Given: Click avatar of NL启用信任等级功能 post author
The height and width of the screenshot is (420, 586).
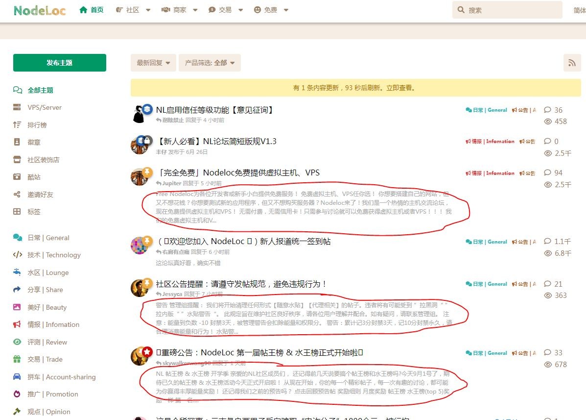Looking at the screenshot, I should (x=139, y=115).
